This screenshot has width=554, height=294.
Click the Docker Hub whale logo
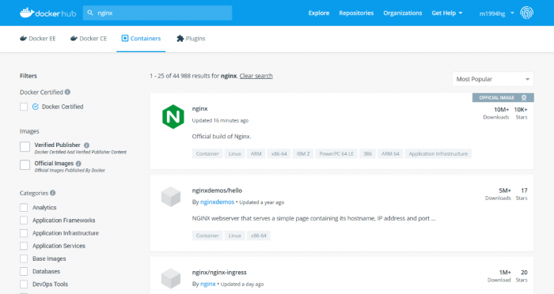(47, 13)
